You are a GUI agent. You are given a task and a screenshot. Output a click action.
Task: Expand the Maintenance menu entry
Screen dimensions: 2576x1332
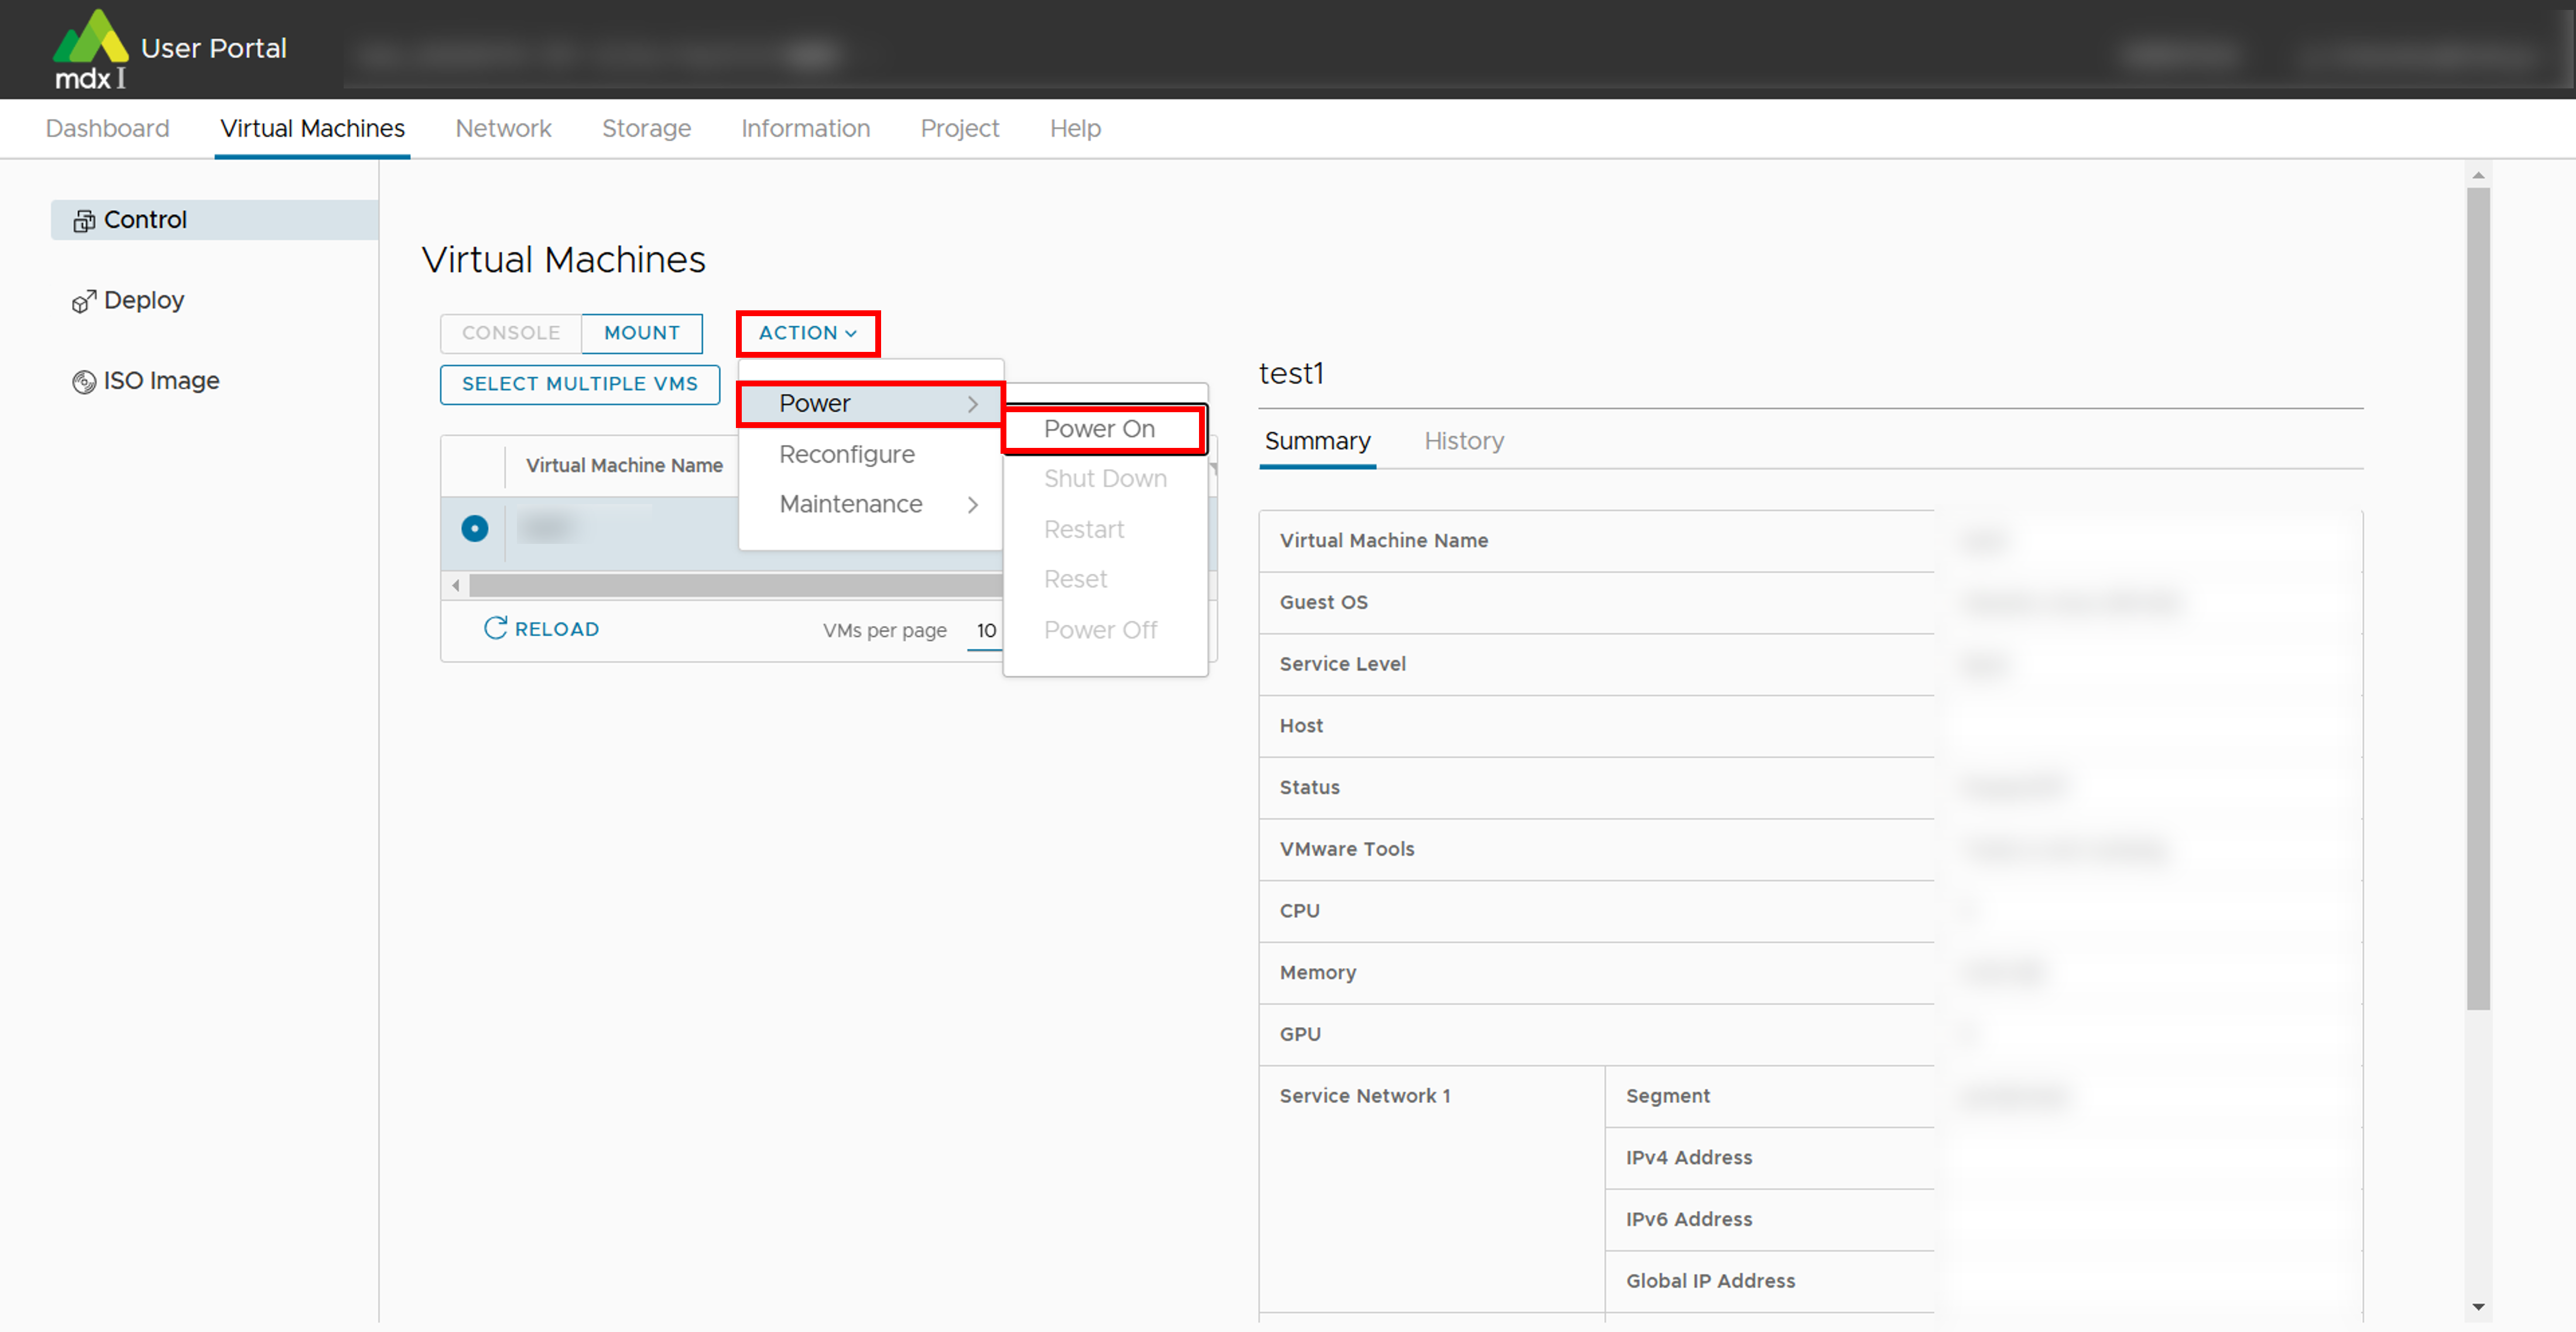[x=851, y=504]
